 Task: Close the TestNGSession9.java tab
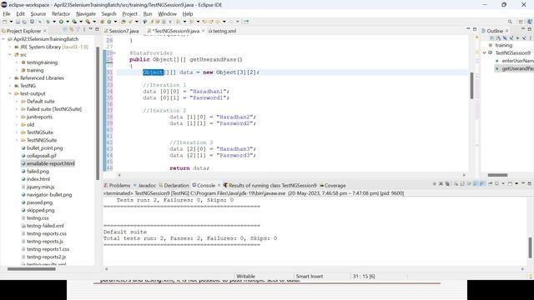click(204, 31)
